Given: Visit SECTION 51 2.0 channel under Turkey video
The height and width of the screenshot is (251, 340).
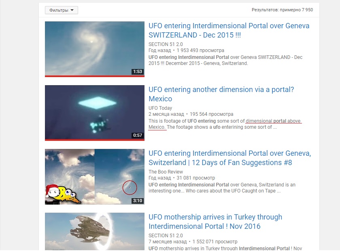Looking at the screenshot, I should (x=166, y=236).
